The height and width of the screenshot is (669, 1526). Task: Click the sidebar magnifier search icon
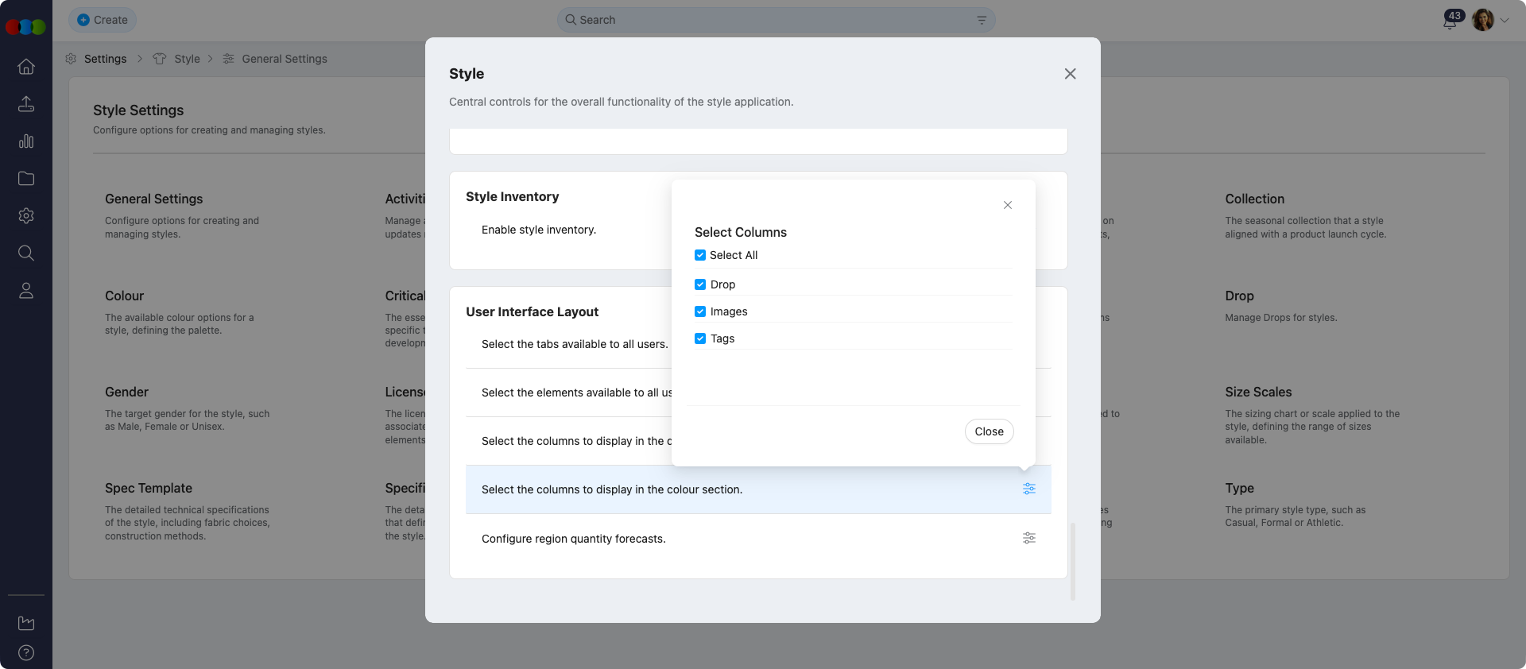pos(26,253)
